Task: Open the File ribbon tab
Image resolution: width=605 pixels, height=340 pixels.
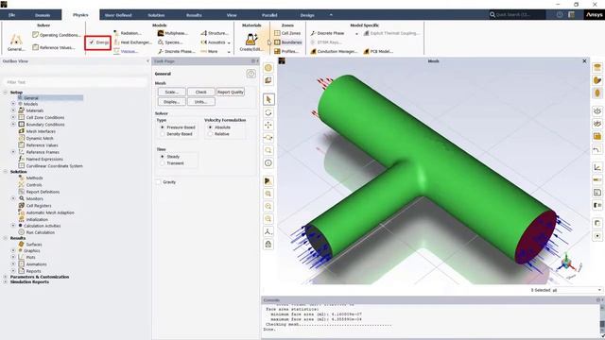Action: [12, 15]
